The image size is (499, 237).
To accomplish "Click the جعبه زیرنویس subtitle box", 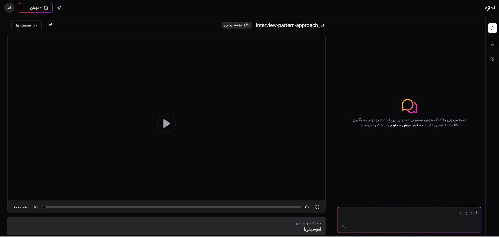I will 166,226.
